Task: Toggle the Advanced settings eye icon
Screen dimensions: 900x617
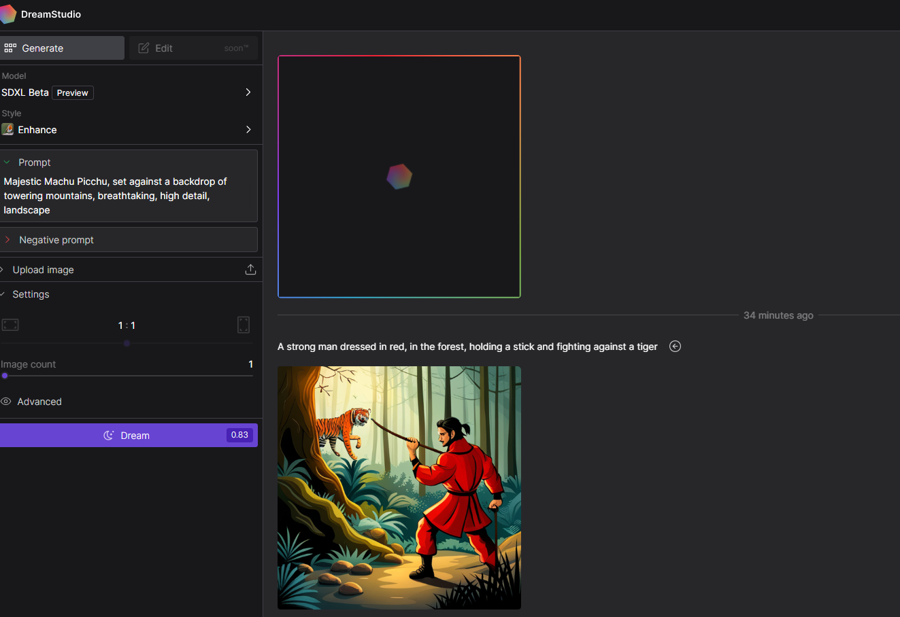Action: [6, 402]
